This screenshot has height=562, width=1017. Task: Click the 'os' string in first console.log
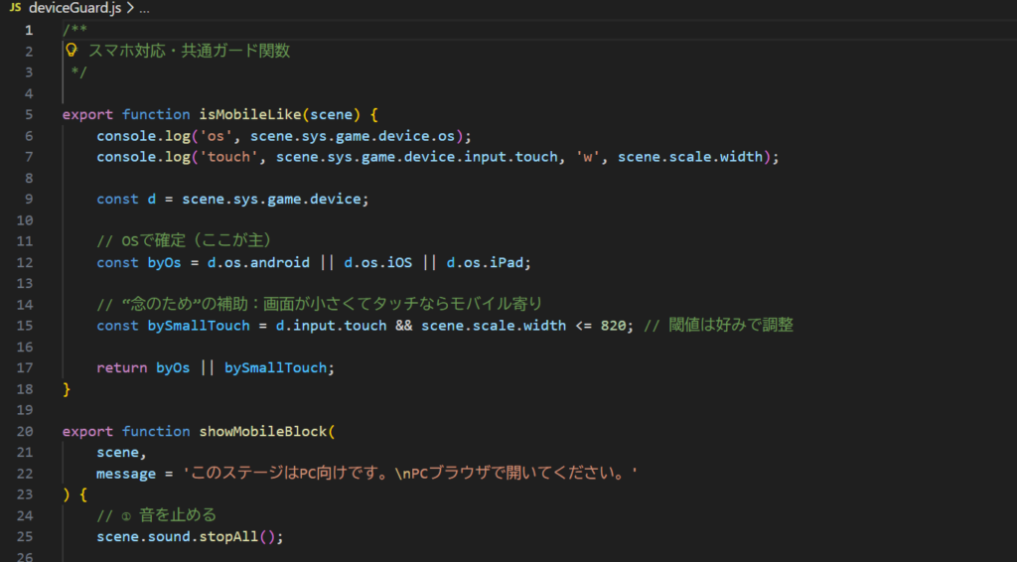click(x=217, y=135)
